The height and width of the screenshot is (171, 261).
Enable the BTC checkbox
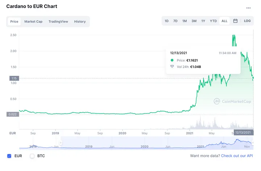(x=32, y=156)
